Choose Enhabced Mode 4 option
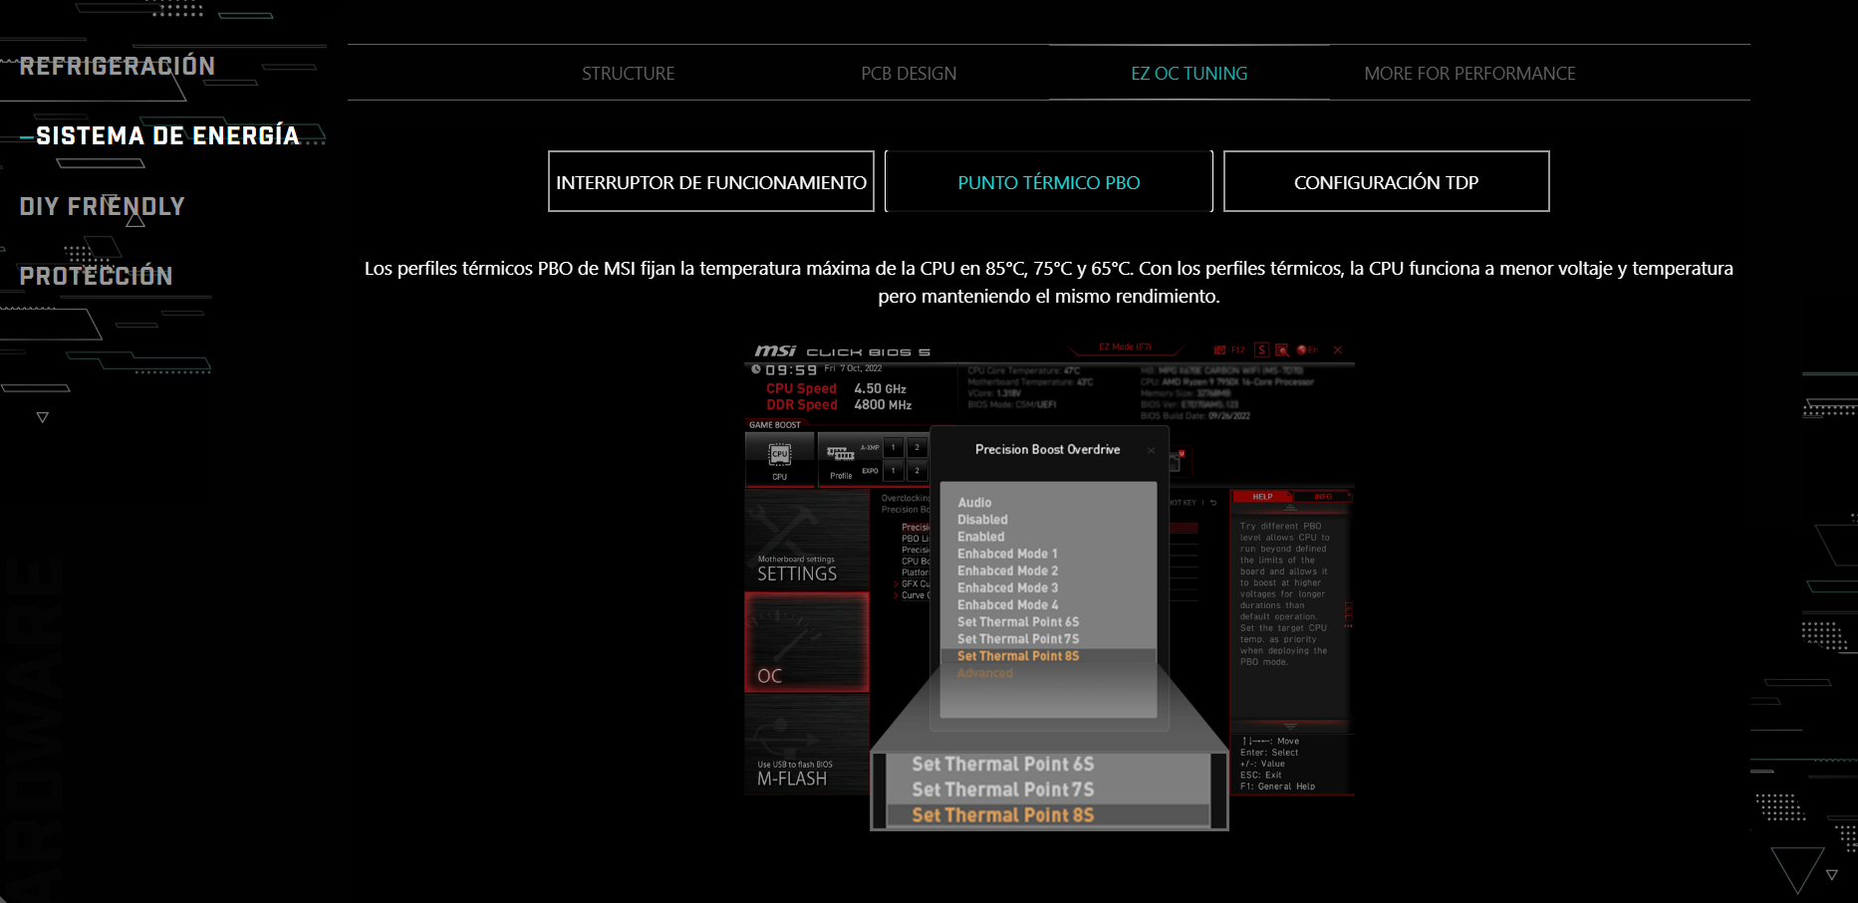The height and width of the screenshot is (903, 1858). [x=1007, y=604]
